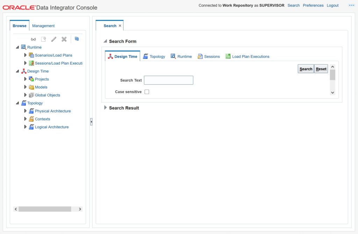Click the Projects node icon
This screenshot has width=358, height=234.
(x=31, y=79)
